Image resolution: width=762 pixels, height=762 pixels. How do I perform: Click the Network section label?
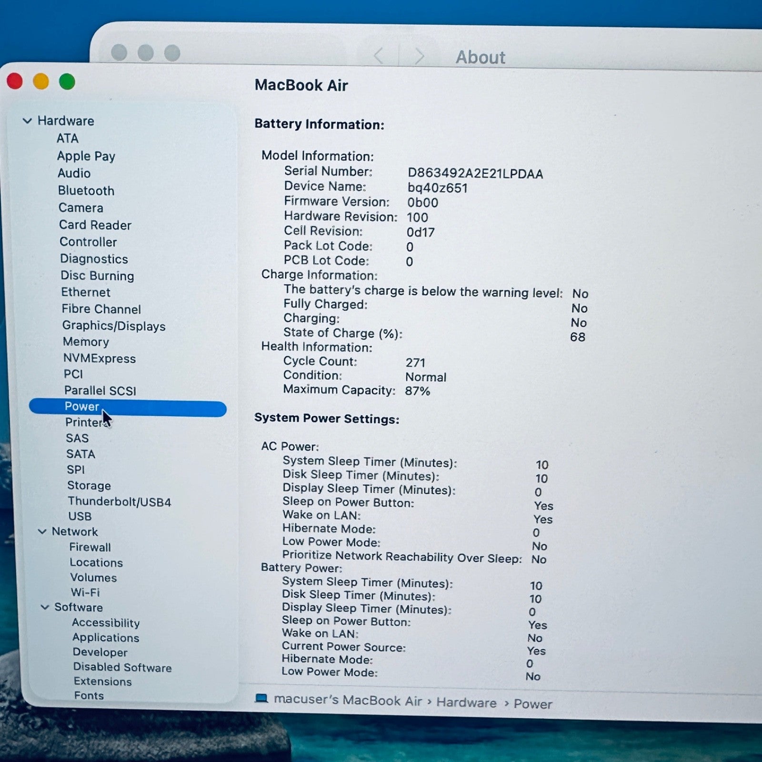pyautogui.click(x=75, y=531)
